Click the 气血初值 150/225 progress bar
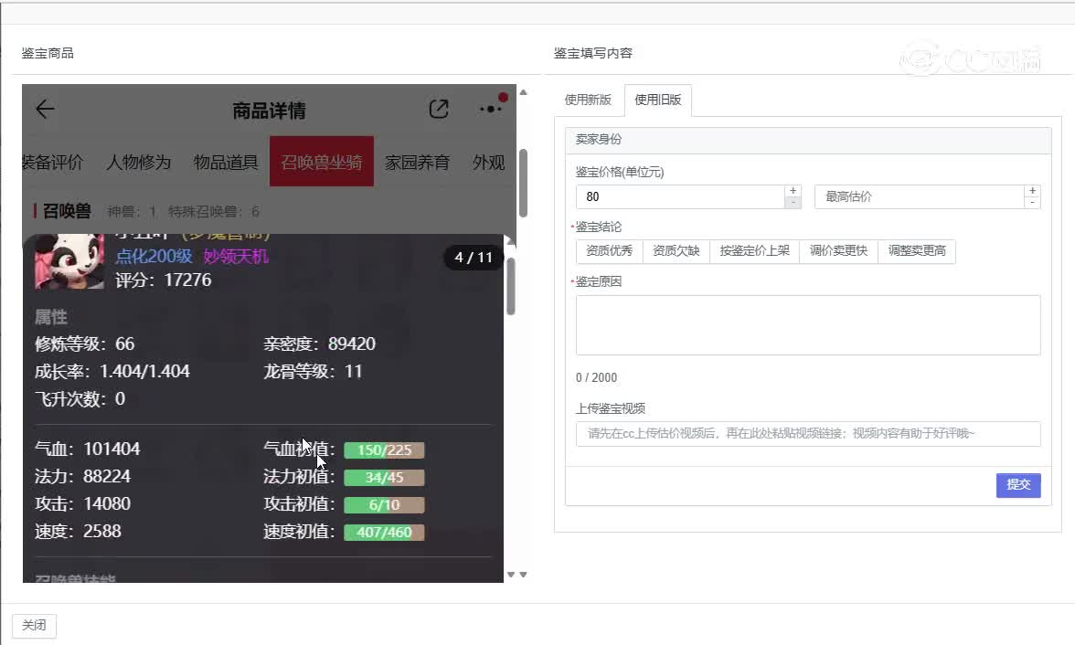The width and height of the screenshot is (1075, 645). coord(384,450)
